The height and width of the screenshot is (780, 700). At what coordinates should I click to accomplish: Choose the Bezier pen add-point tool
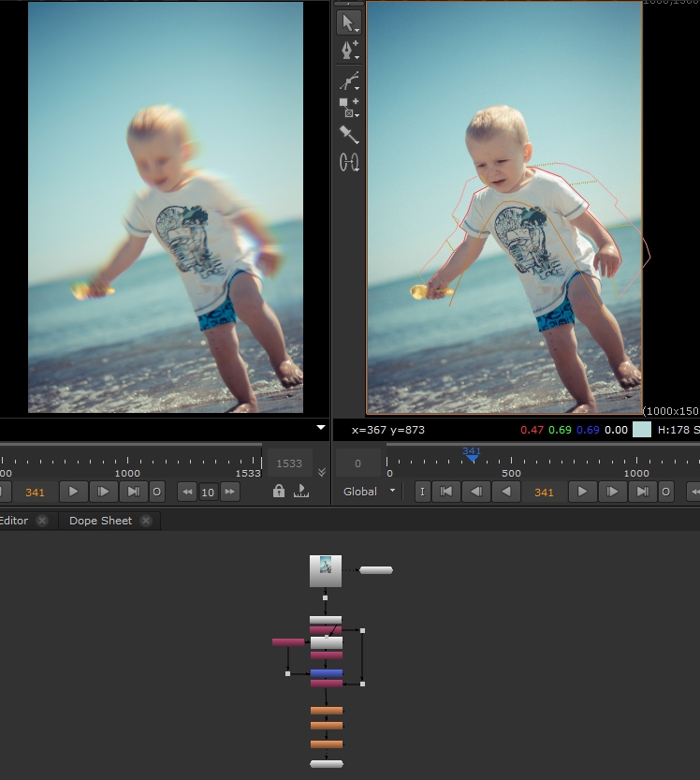click(x=348, y=50)
